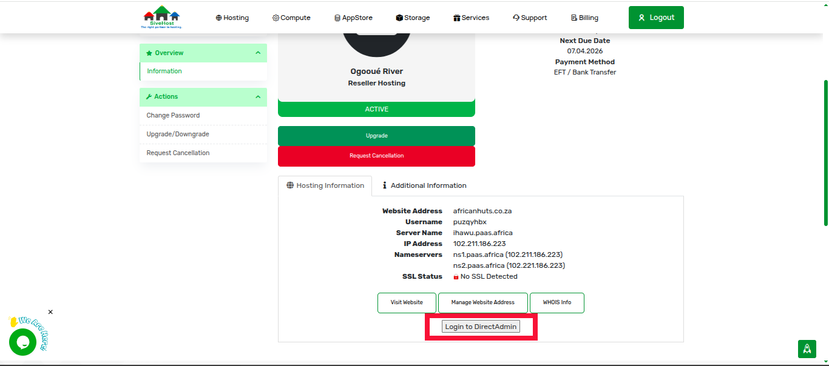Switch to the Additional Information tab
The image size is (829, 366).
424,185
